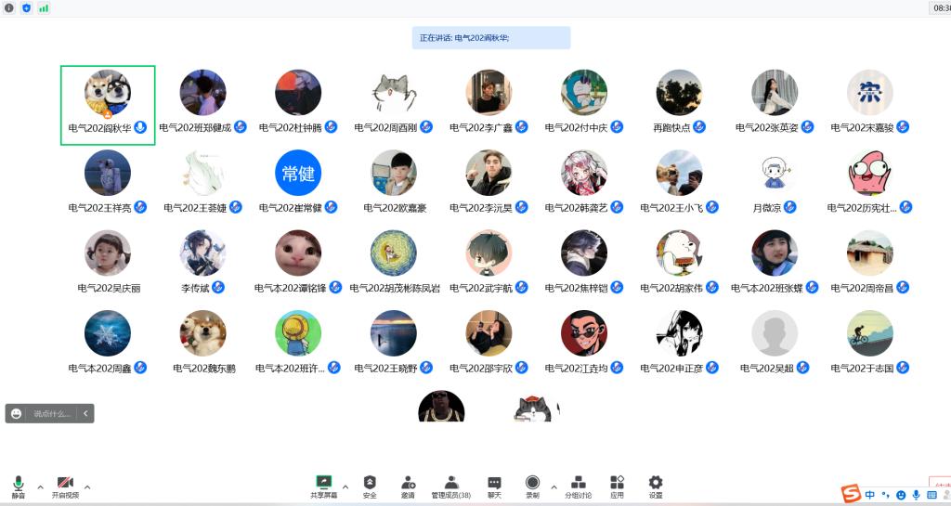Viewport: 951px width, 506px height.
Task: Open the 管理成员(38) members panel
Action: point(450,486)
